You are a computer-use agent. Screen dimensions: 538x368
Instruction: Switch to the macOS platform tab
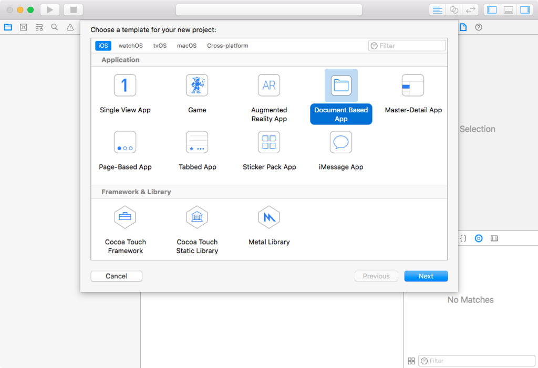click(187, 46)
